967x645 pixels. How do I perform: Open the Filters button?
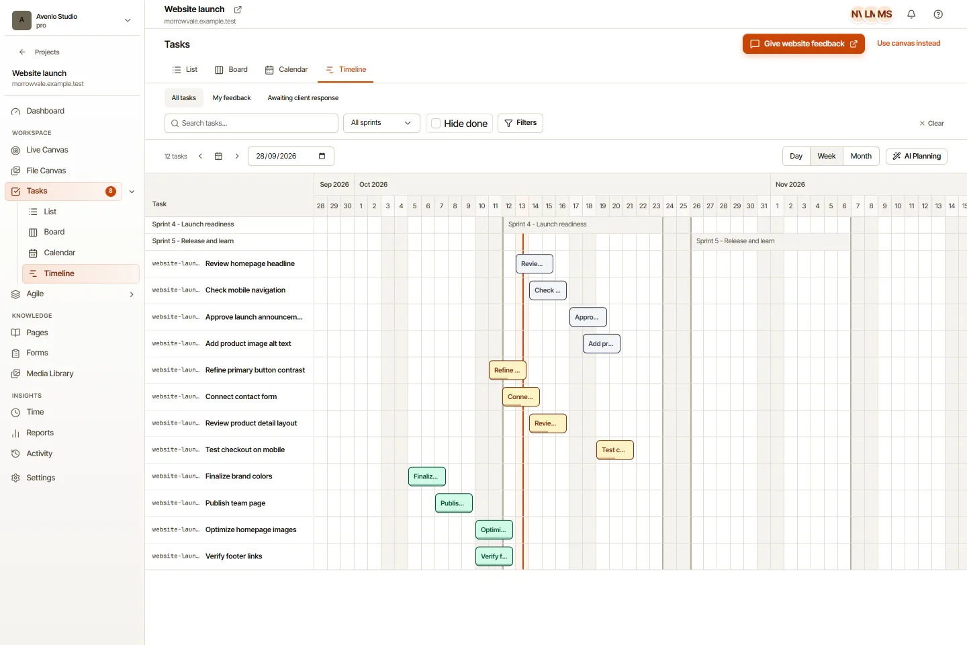520,123
